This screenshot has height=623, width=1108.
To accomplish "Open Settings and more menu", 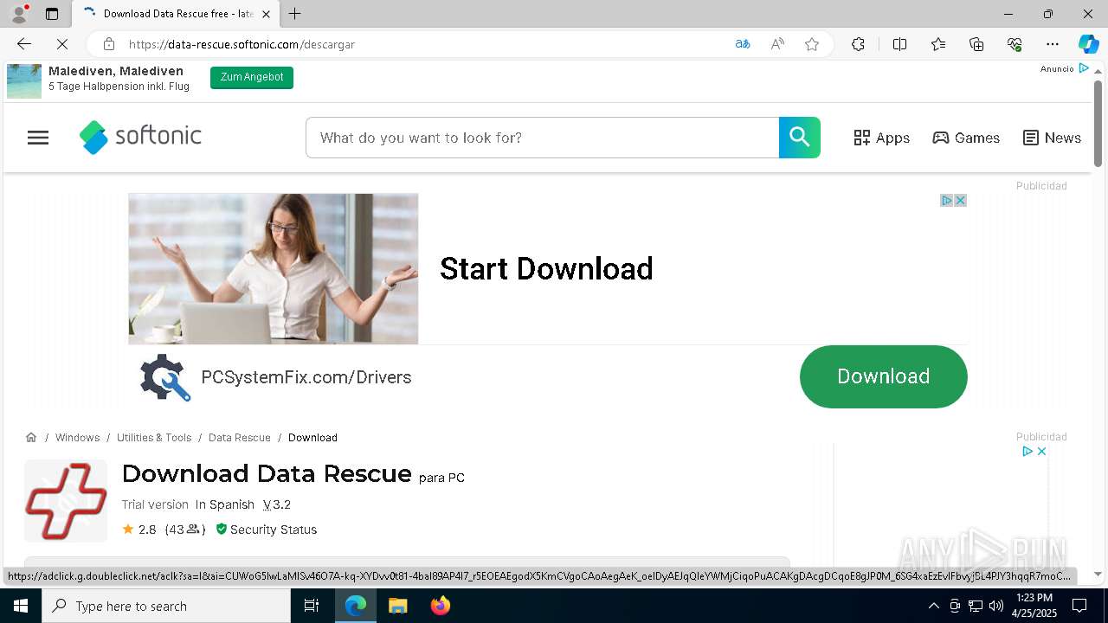I will pos(1053,44).
